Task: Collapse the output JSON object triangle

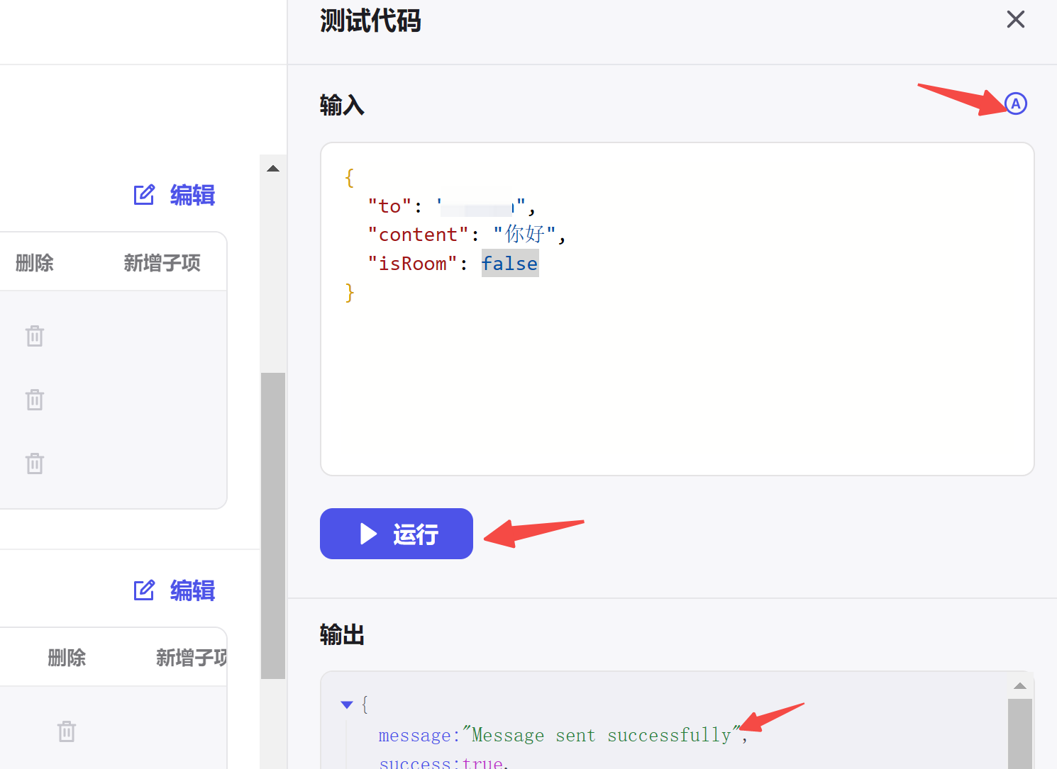Action: pos(347,705)
